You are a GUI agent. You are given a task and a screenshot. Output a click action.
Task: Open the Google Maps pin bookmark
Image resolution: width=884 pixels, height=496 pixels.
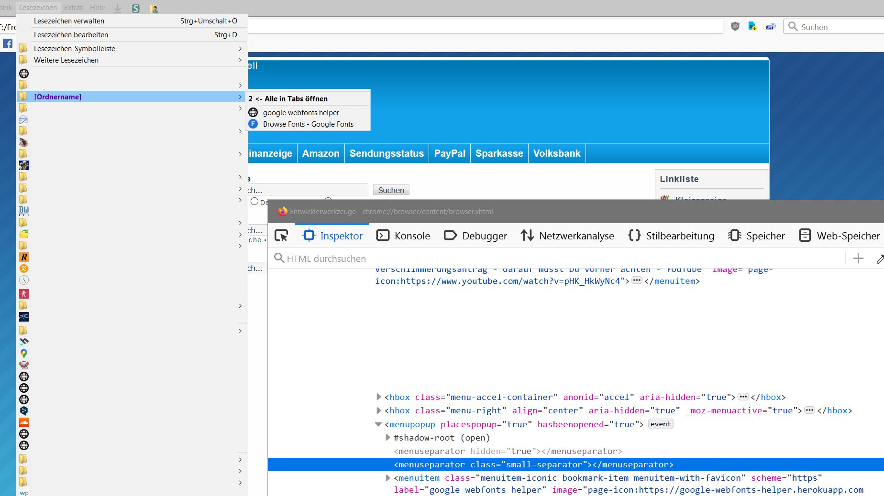[x=24, y=353]
